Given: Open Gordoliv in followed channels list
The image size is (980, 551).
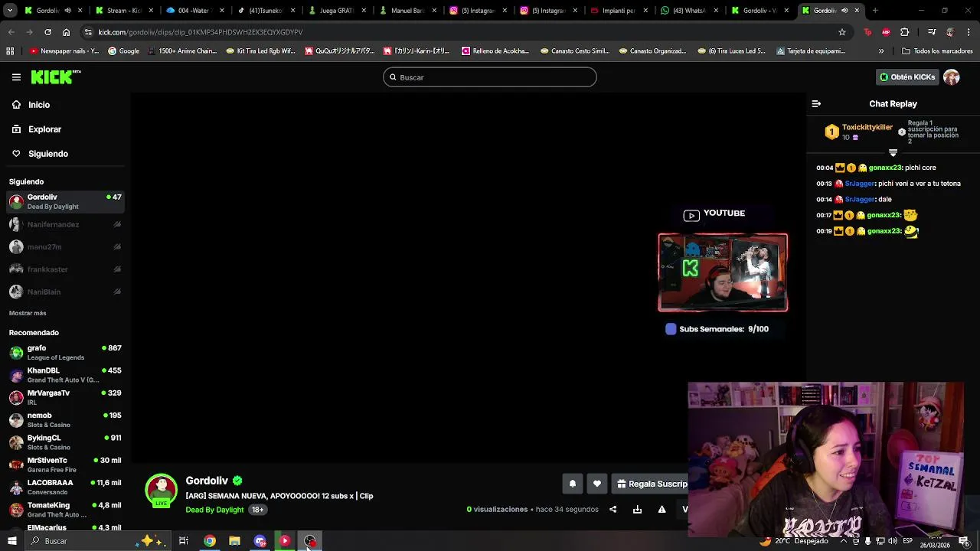Looking at the screenshot, I should click(66, 201).
